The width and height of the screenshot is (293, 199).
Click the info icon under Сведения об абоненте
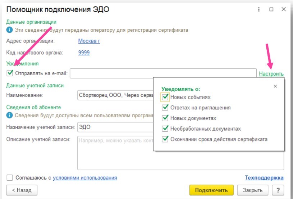(x=9, y=115)
